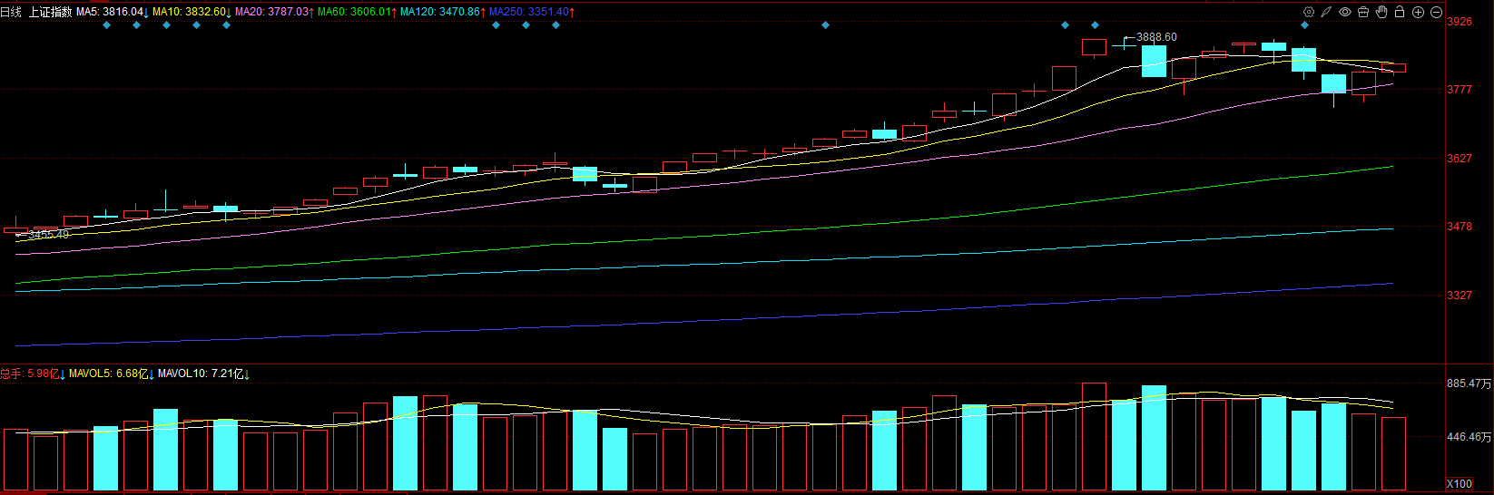1494x495 pixels.
Task: Click the X100 volume scale label
Action: [x=1459, y=484]
